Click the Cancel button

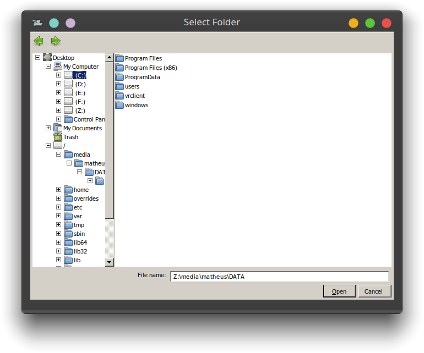(374, 291)
